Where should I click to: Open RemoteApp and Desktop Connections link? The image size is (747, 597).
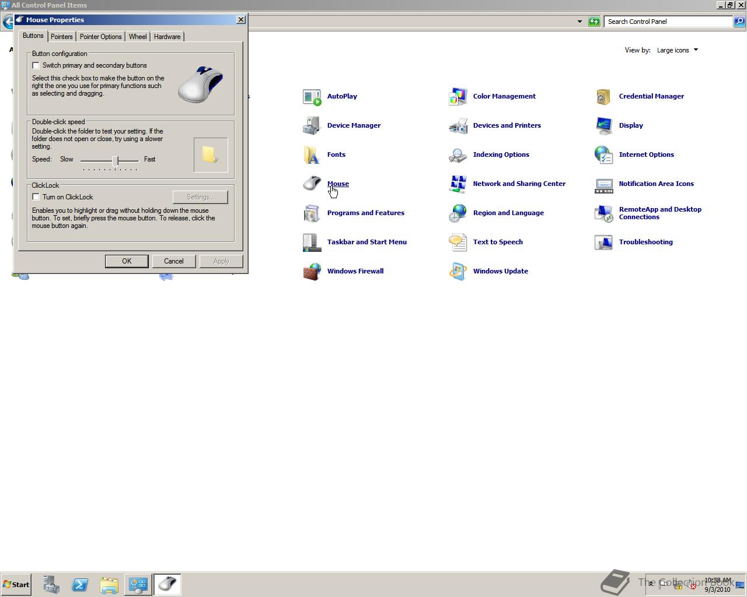(x=660, y=213)
